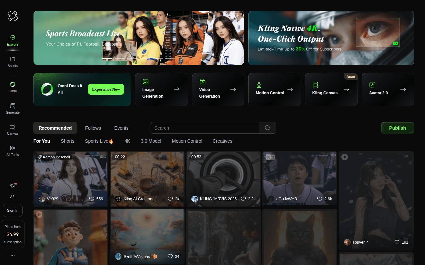Image resolution: width=425 pixels, height=265 pixels.
Task: Open the Assets folder icon
Action: click(x=13, y=59)
